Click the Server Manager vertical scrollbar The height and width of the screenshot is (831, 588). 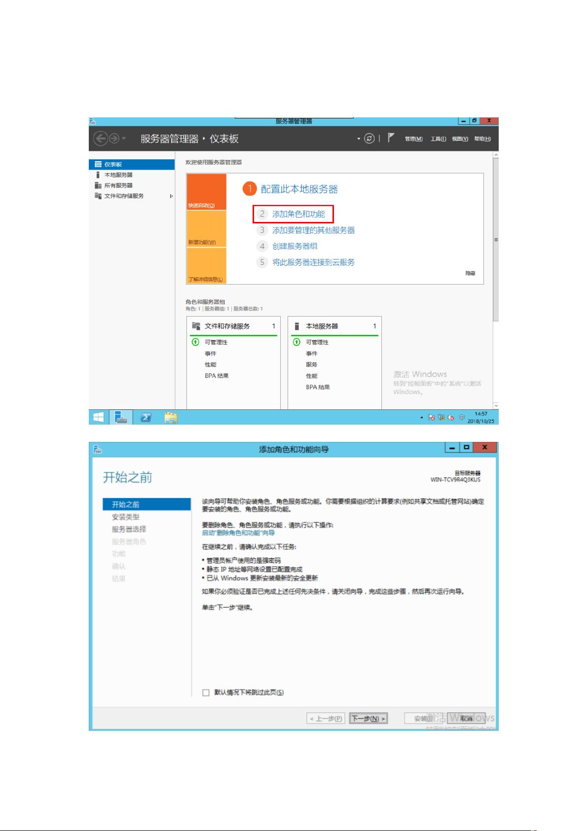coord(496,239)
